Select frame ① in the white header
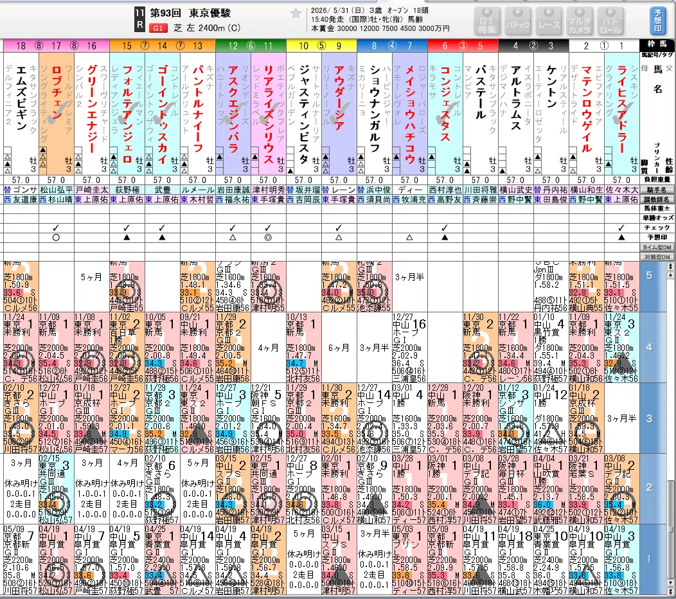The width and height of the screenshot is (676, 599). pyautogui.click(x=604, y=46)
